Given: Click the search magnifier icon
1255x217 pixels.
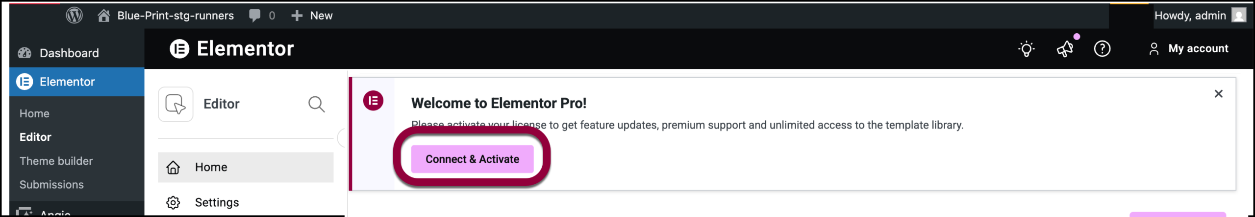Looking at the screenshot, I should (316, 104).
